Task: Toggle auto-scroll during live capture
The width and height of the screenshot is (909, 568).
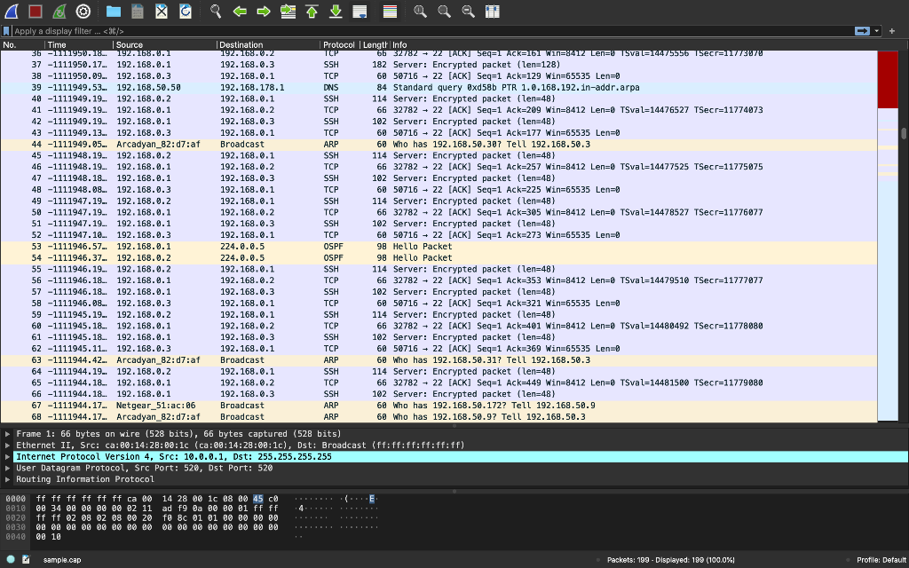Action: (x=360, y=11)
